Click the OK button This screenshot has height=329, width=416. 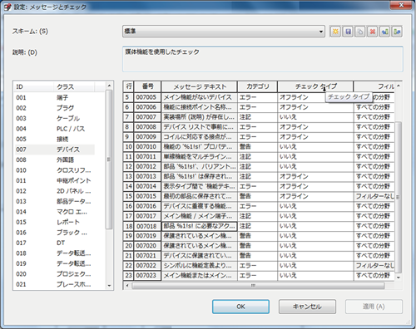(x=240, y=307)
